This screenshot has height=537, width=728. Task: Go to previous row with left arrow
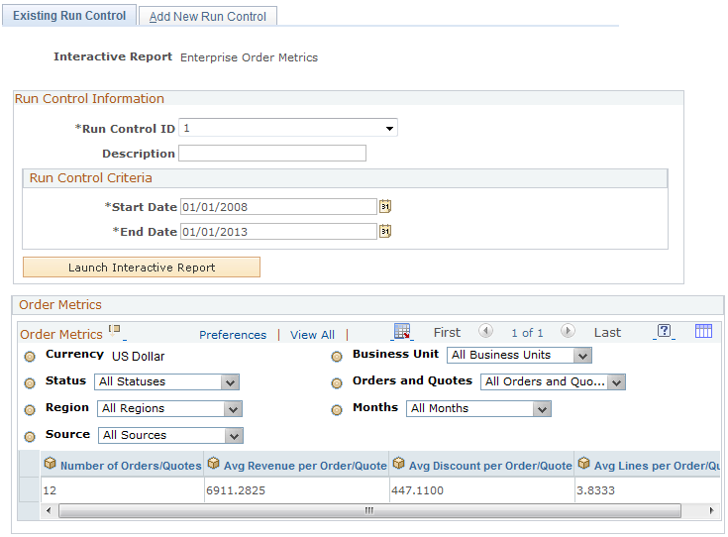(x=485, y=331)
